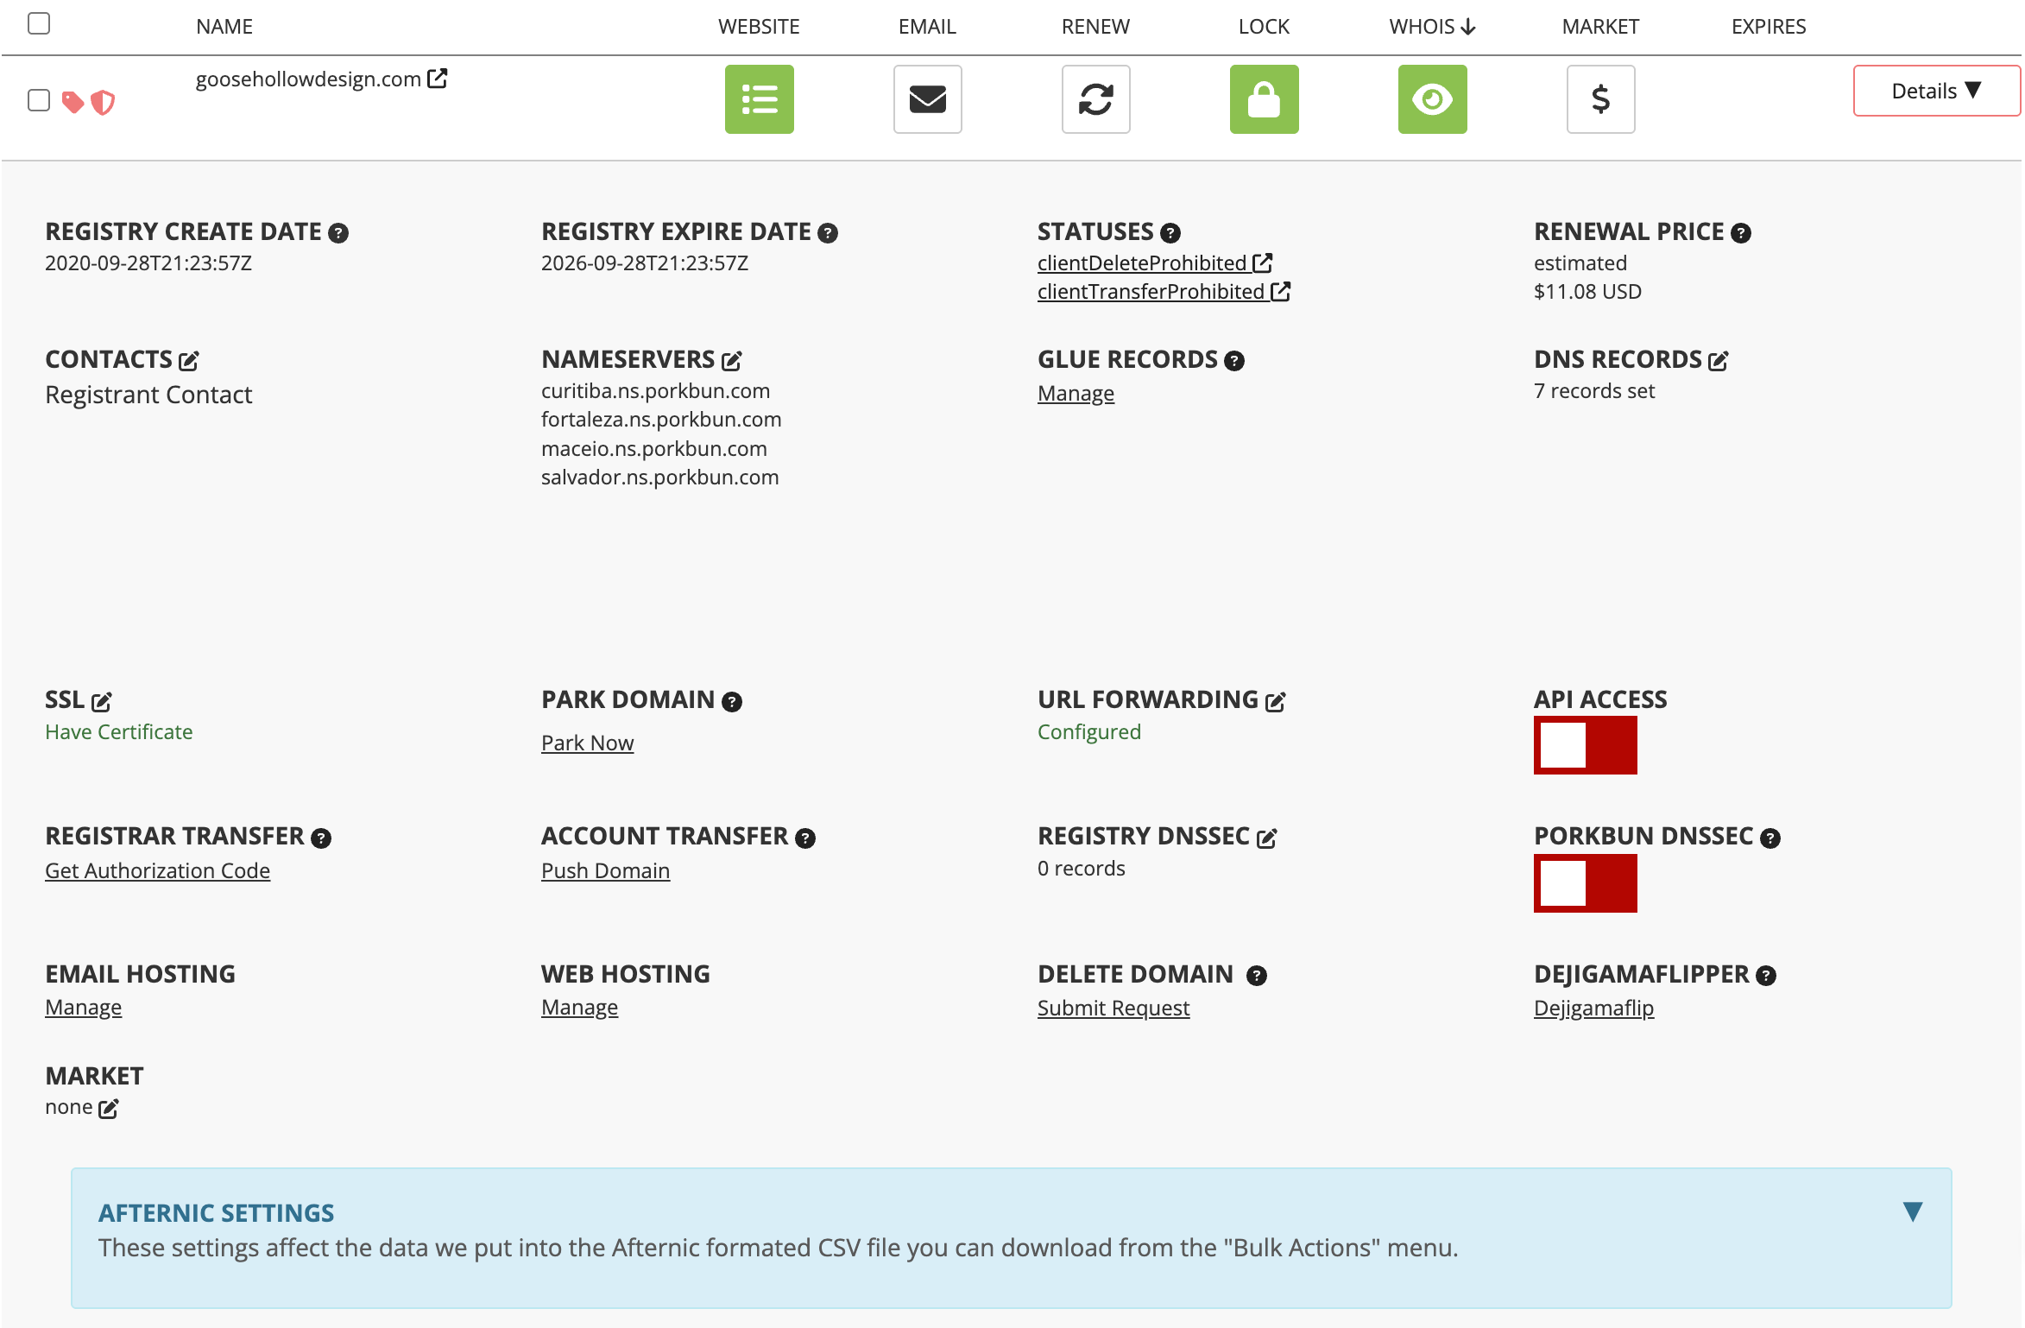Tick the select-all checkbox in header
Viewport: 2025px width, 1328px height.
tap(39, 23)
